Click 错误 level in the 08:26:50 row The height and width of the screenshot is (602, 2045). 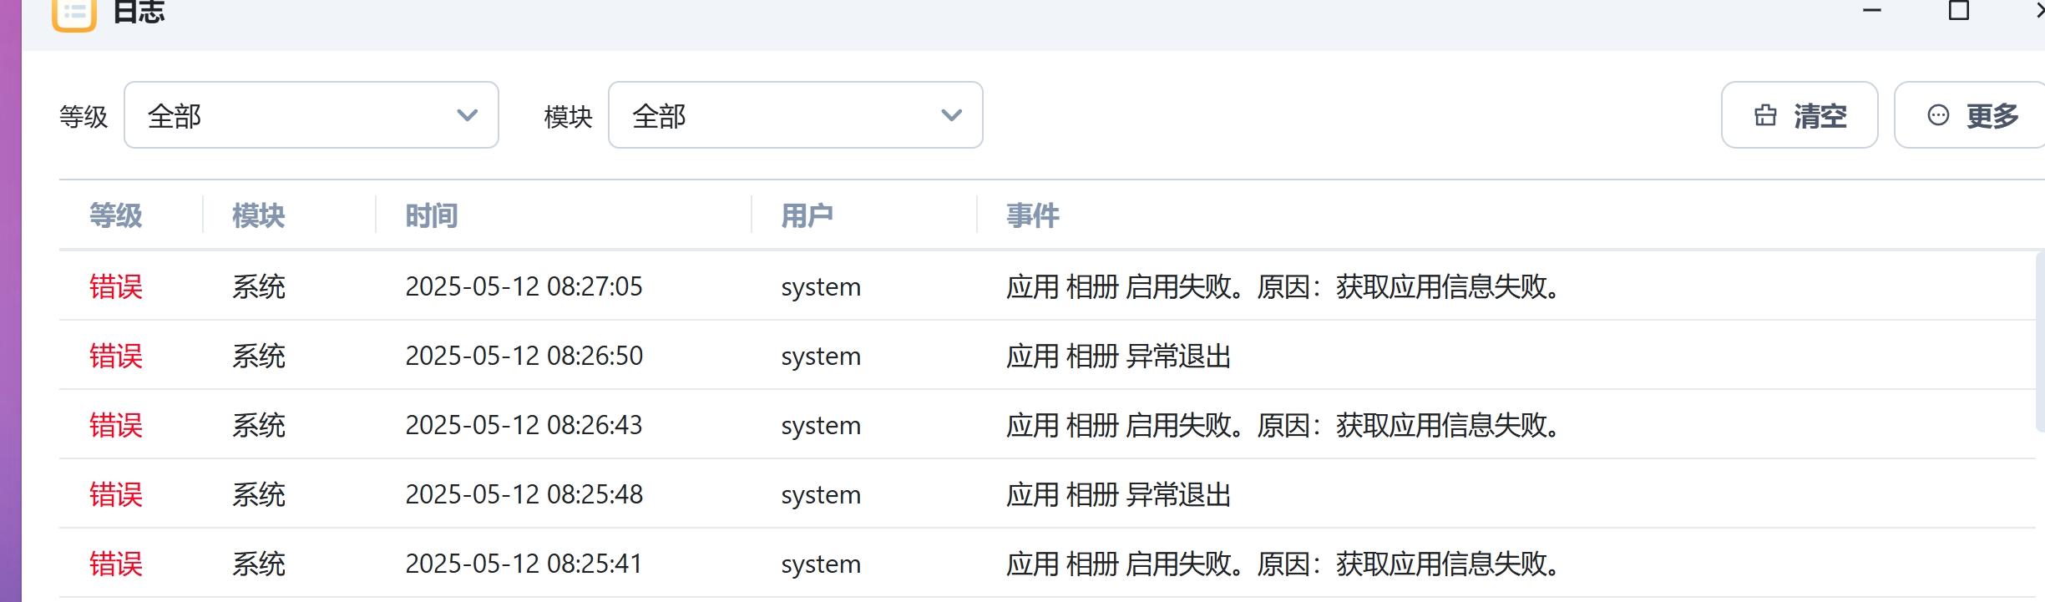coord(116,356)
